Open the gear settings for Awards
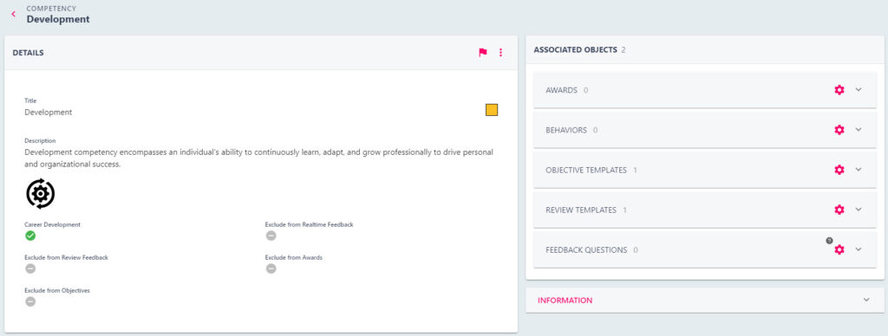 point(839,90)
